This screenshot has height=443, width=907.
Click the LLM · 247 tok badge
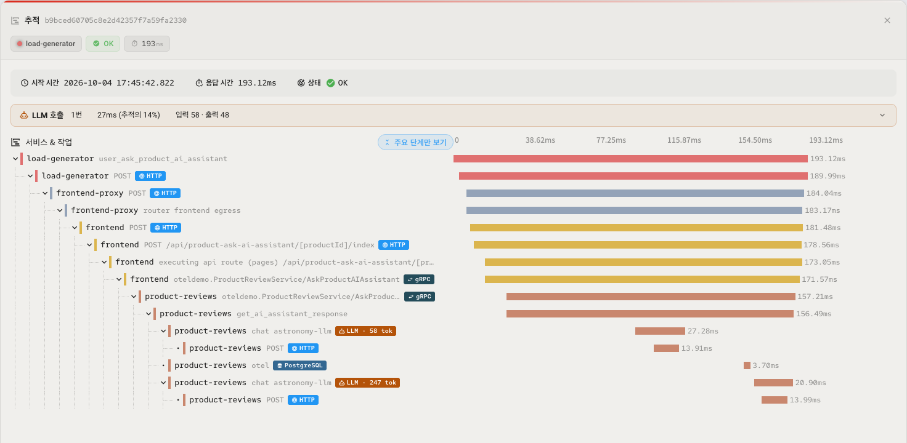click(367, 383)
